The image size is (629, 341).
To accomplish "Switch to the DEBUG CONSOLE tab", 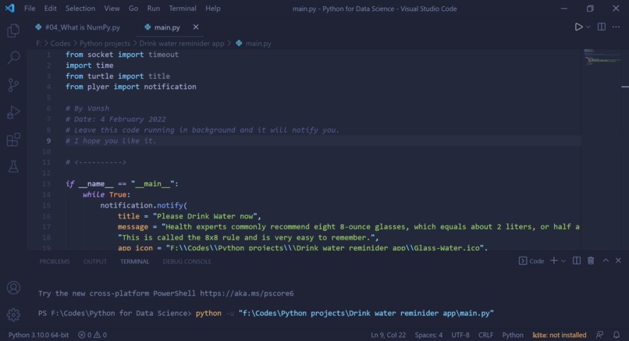I will [x=187, y=261].
